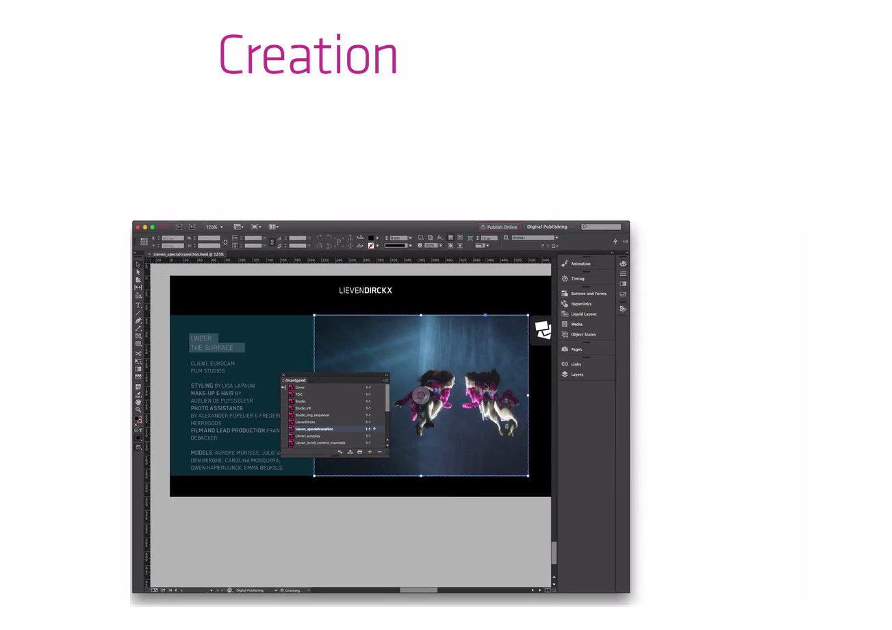Select the Type tool in the toolbox
The width and height of the screenshot is (892, 630).
coord(138,305)
